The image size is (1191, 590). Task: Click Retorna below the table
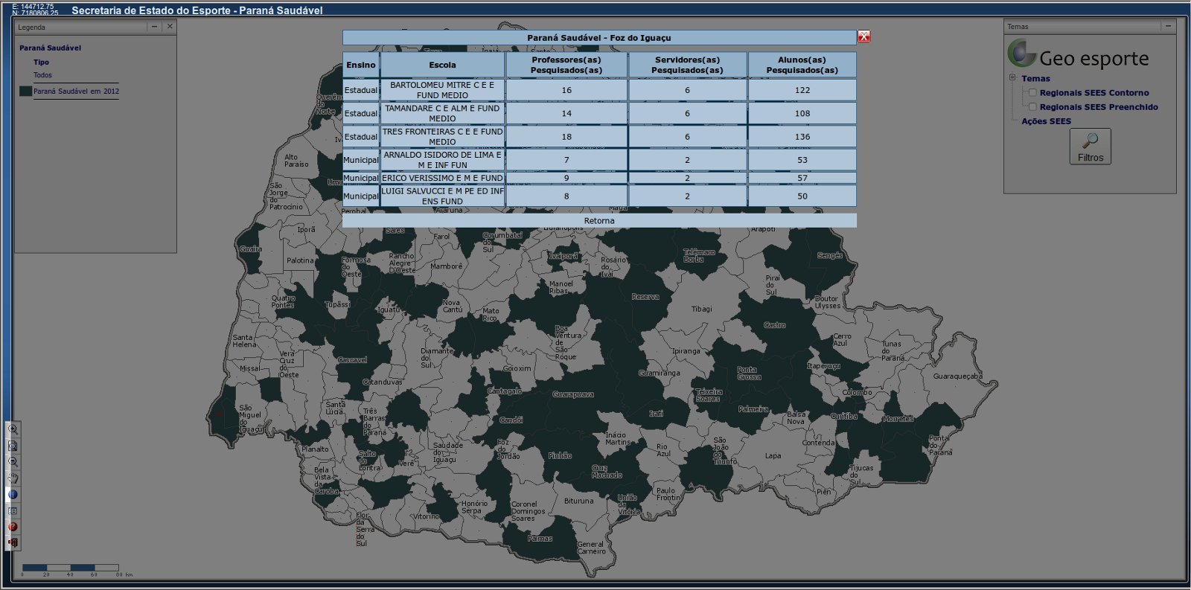coord(599,221)
